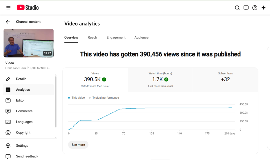The image size is (270, 163).
Task: Click the This video legend item
Action: click(76, 98)
